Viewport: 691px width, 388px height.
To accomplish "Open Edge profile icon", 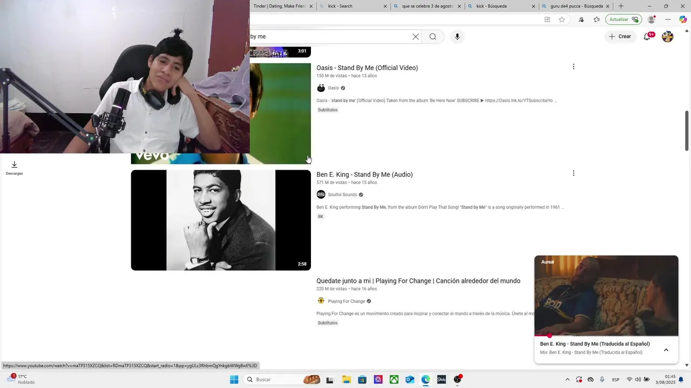I will [652, 19].
